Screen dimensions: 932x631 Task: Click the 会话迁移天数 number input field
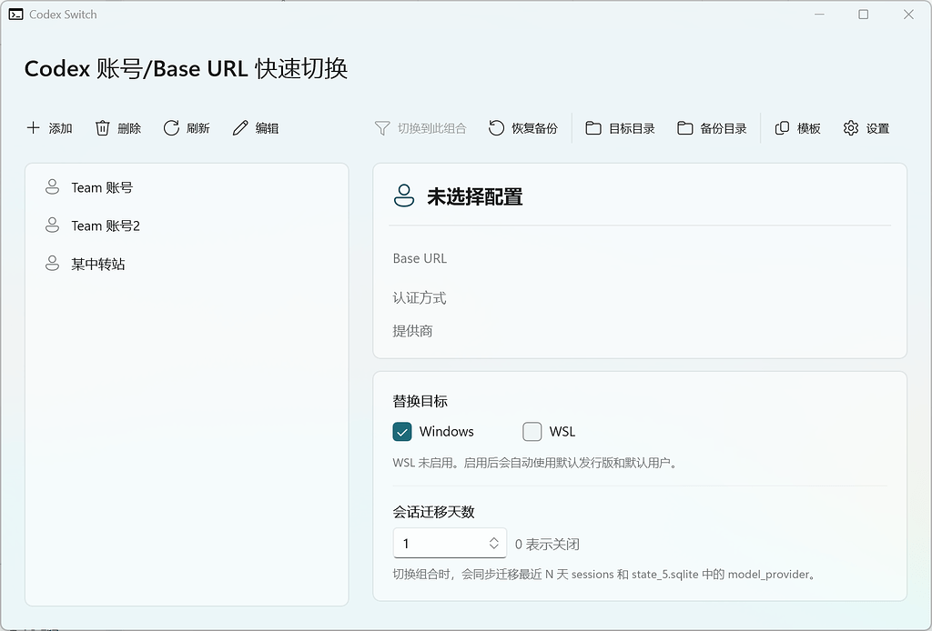tap(450, 543)
